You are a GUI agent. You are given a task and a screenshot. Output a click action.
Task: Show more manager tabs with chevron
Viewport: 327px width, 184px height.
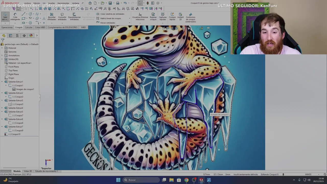37,36
